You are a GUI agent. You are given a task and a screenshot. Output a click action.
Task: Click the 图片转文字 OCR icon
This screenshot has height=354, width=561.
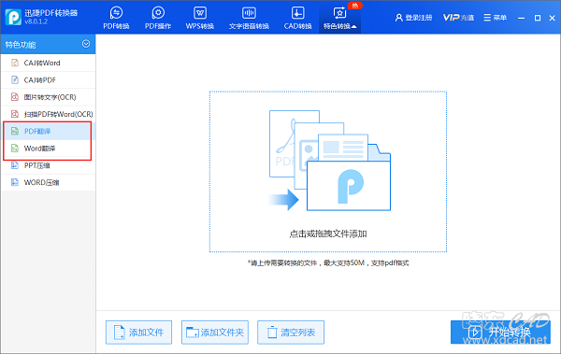[15, 97]
